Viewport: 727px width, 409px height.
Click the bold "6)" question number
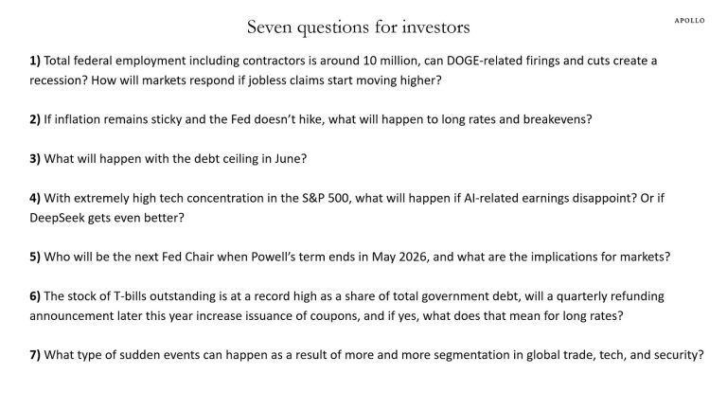(35, 295)
